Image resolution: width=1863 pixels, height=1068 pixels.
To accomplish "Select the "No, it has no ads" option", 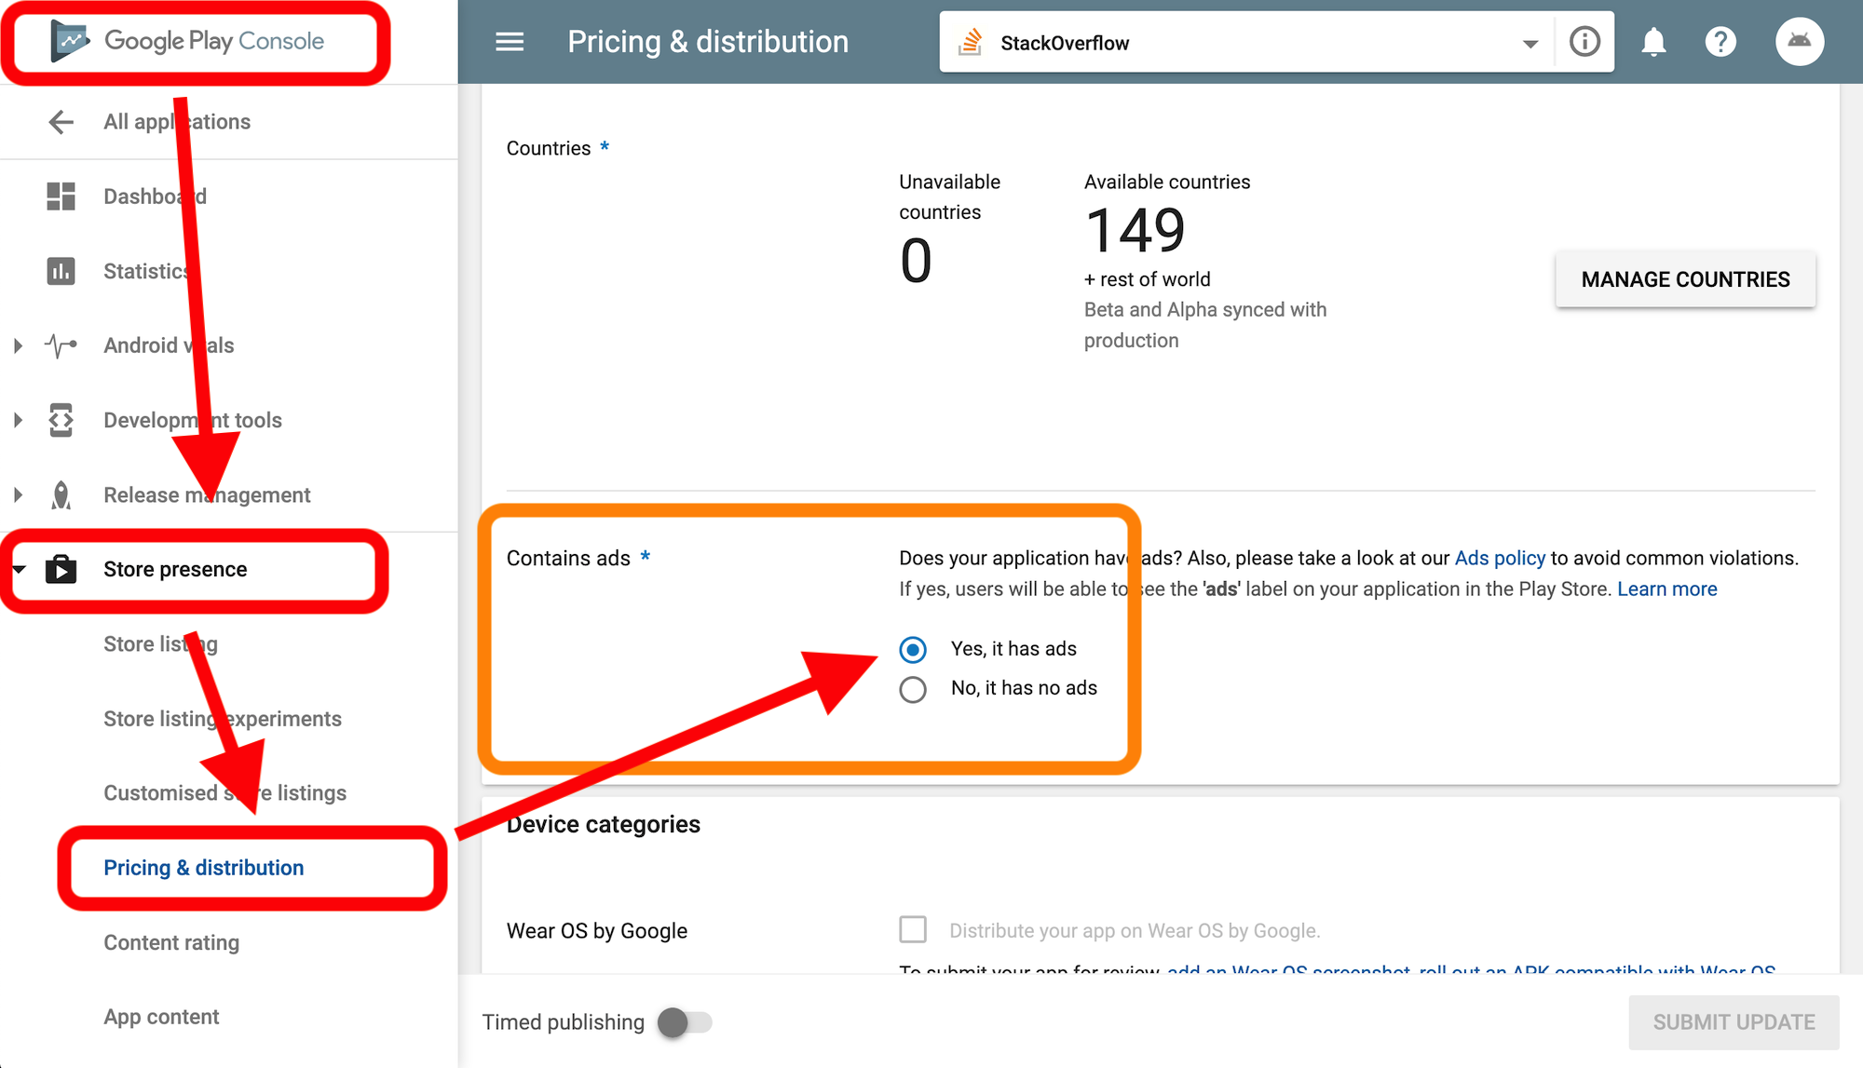I will point(913,689).
